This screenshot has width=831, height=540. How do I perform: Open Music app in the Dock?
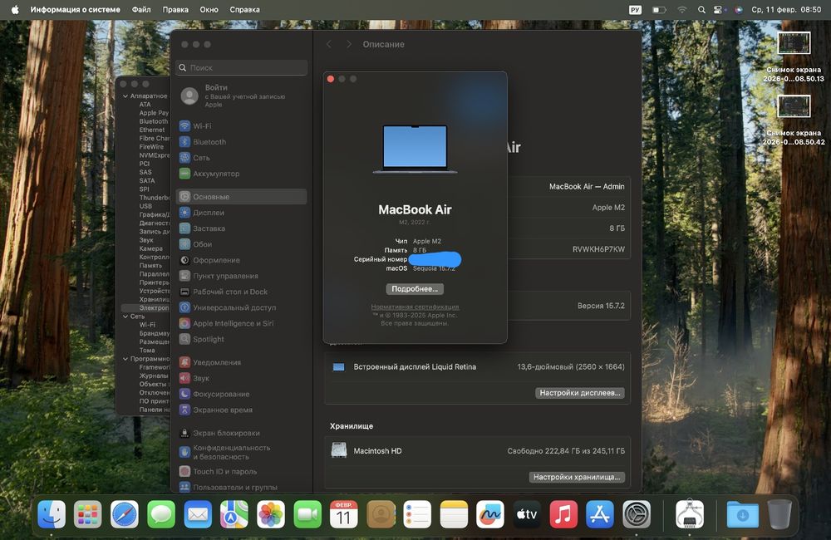pos(563,514)
